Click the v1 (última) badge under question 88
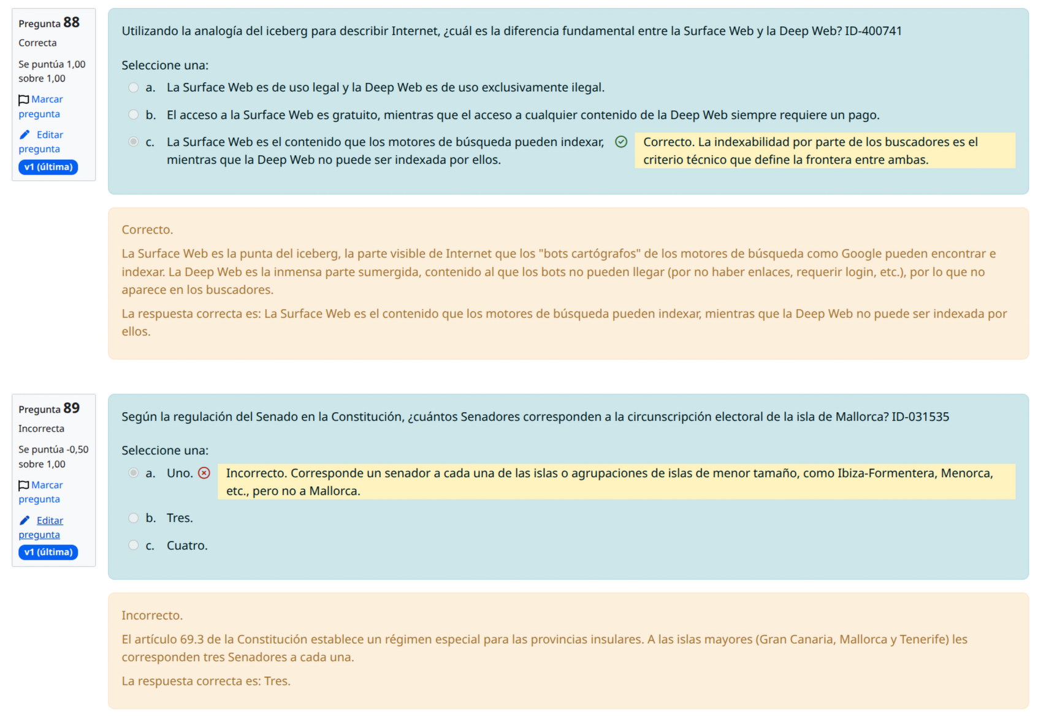 pos(48,167)
